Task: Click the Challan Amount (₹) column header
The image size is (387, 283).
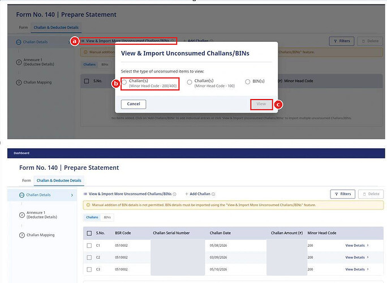Action: pyautogui.click(x=287, y=233)
